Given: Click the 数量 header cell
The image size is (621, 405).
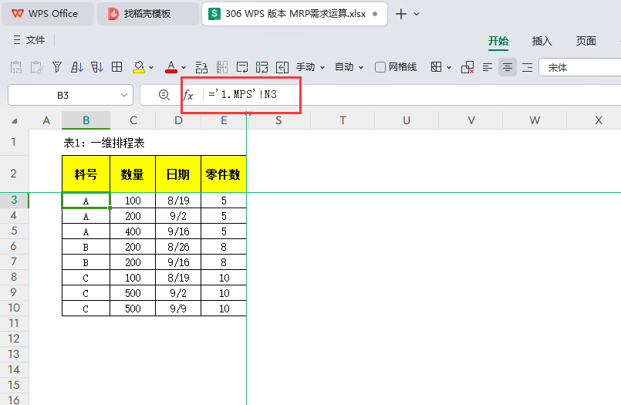Looking at the screenshot, I should 133,174.
